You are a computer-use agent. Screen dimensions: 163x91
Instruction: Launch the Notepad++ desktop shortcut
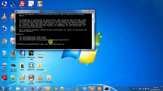(13, 79)
